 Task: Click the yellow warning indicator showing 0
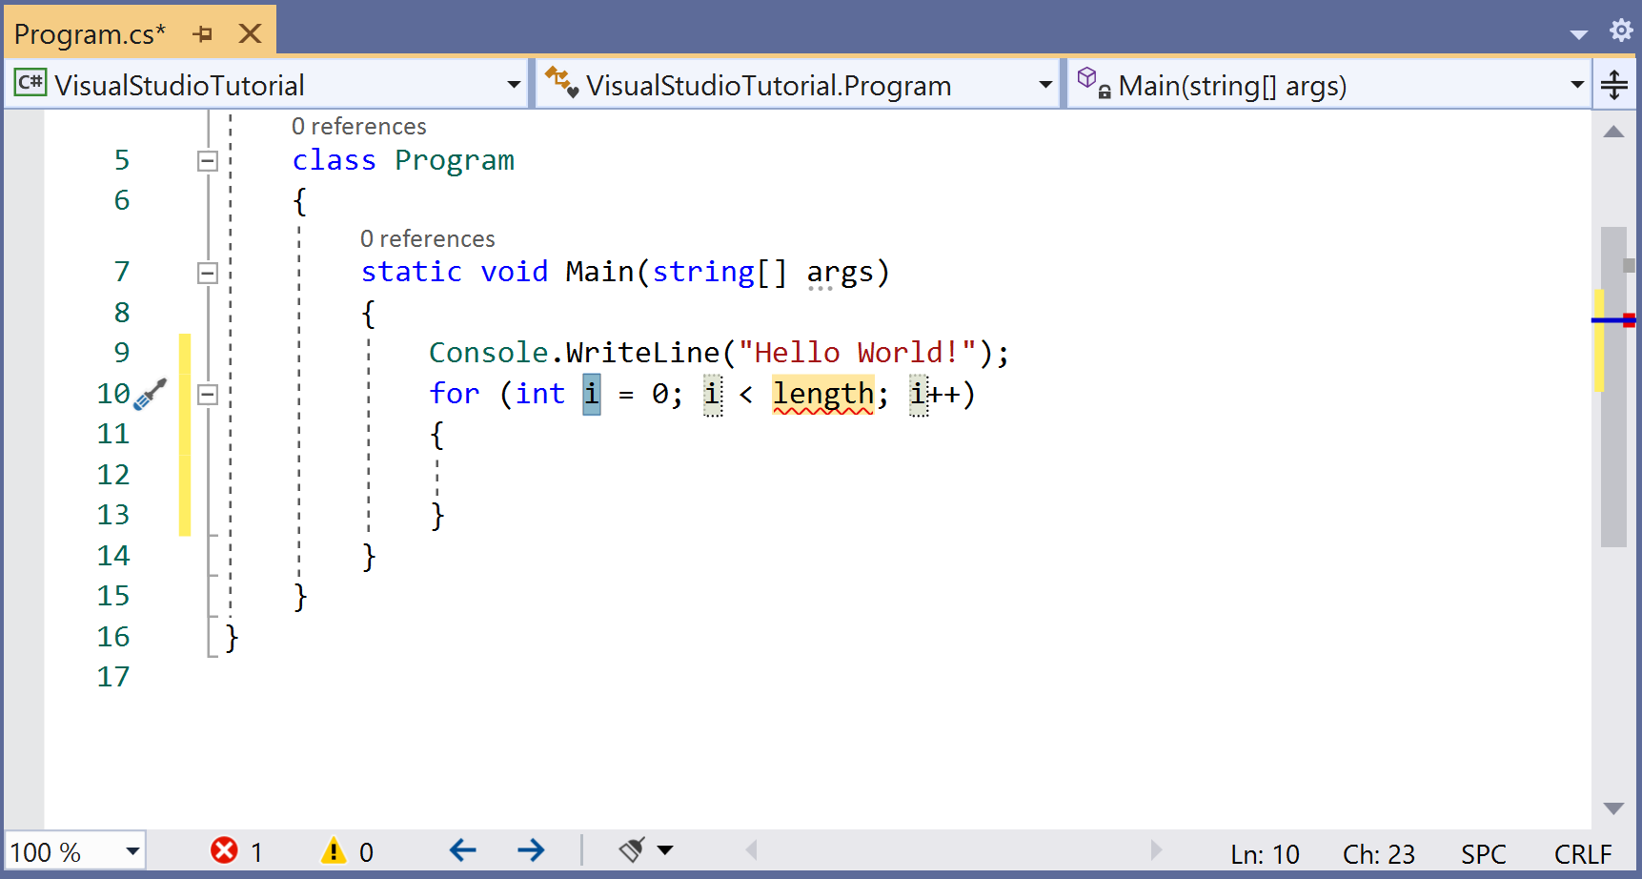pos(348,851)
